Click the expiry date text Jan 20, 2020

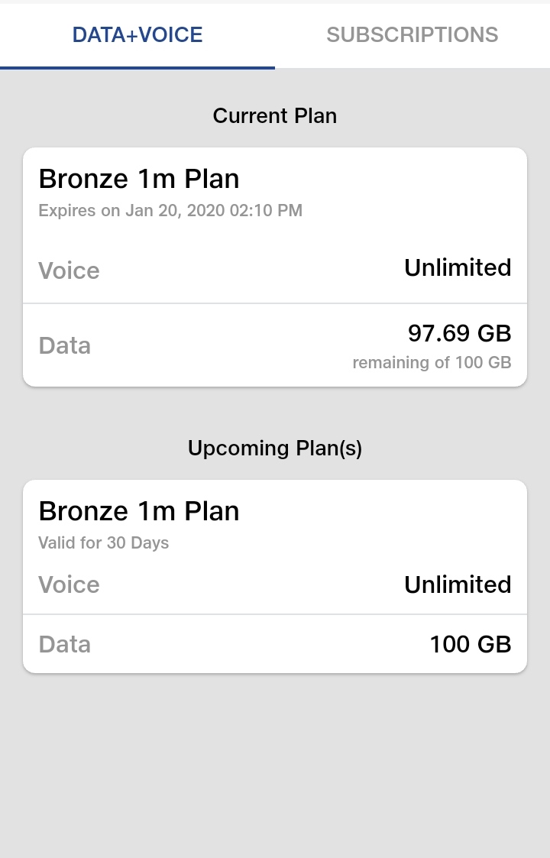tap(170, 211)
